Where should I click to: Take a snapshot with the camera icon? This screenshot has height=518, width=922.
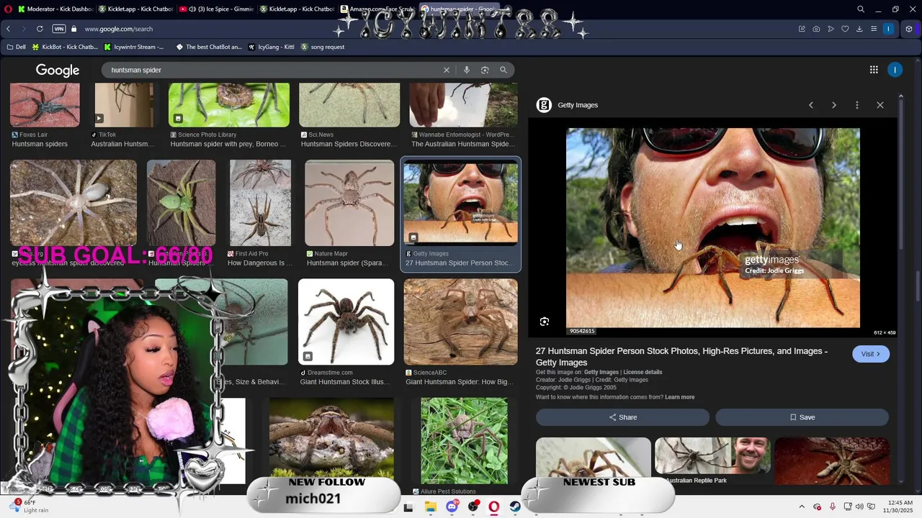point(816,29)
